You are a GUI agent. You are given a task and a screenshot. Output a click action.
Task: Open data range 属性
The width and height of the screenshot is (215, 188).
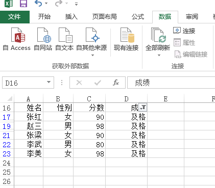184,42
